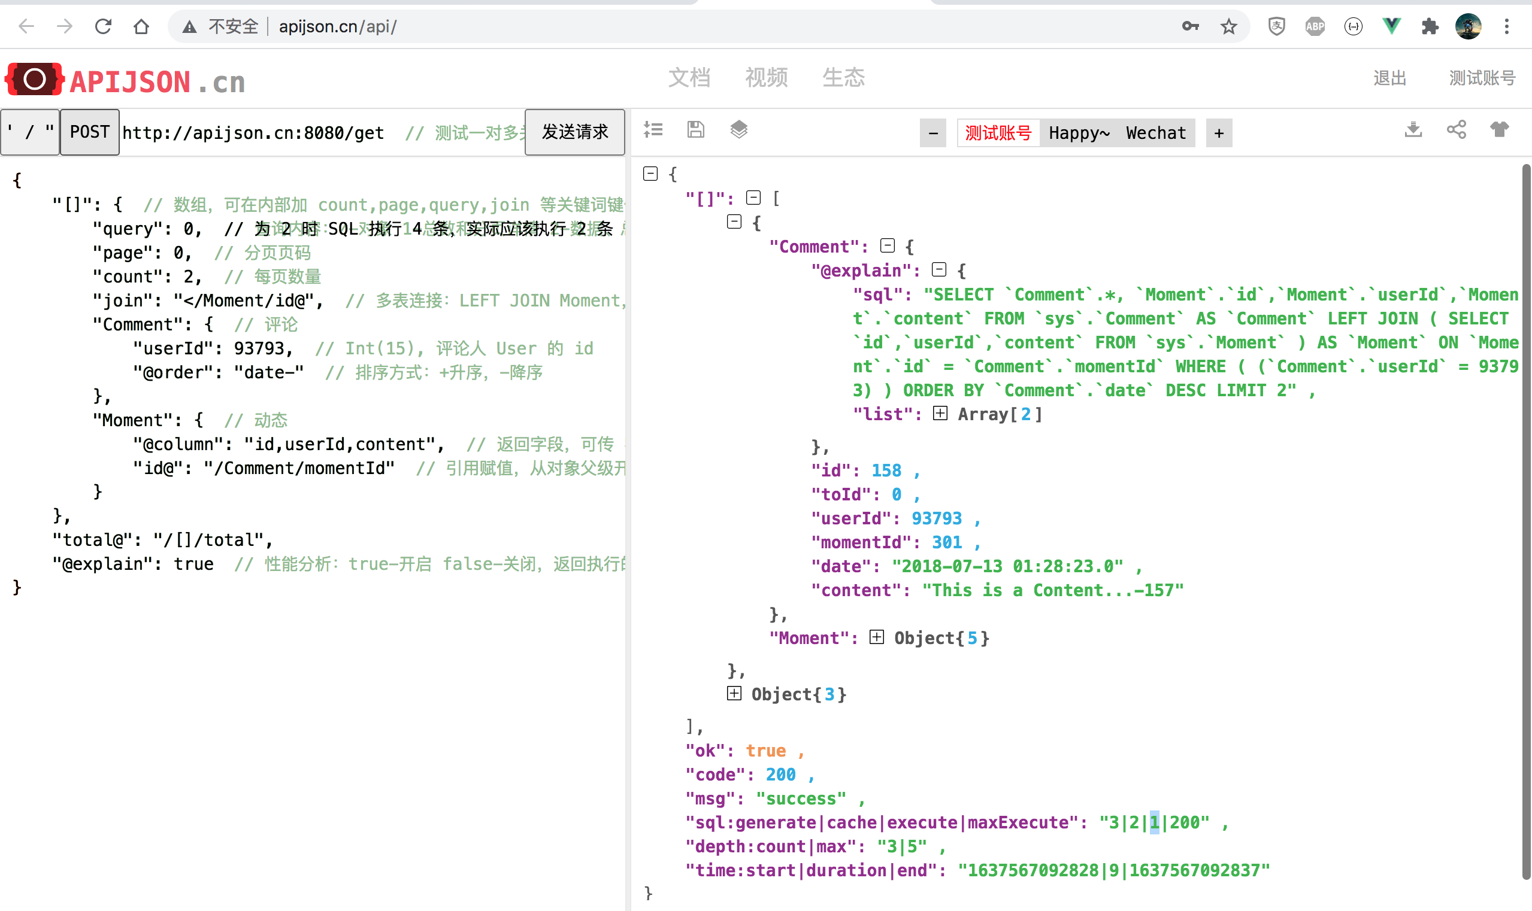
Task: Click the layers stack icon
Action: click(x=738, y=129)
